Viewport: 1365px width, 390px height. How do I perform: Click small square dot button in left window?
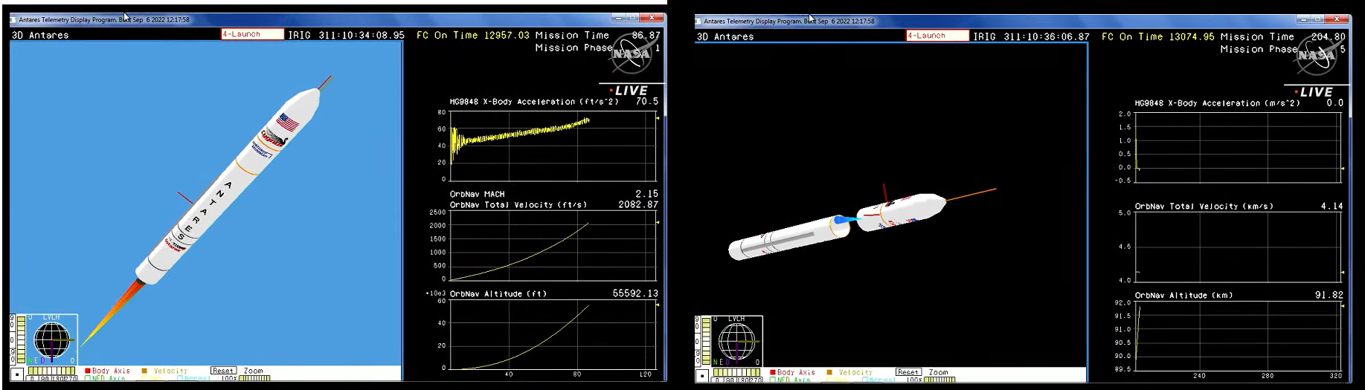[x=17, y=374]
